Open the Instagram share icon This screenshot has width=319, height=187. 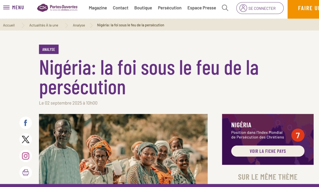pos(26,156)
